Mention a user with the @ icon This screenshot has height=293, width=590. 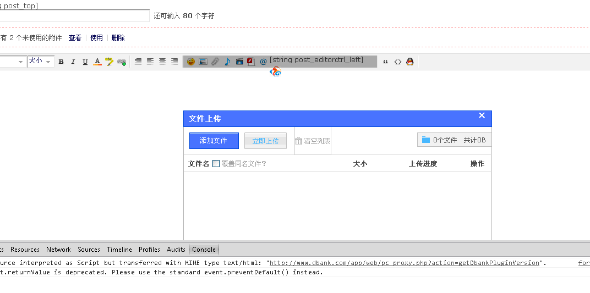tap(264, 62)
